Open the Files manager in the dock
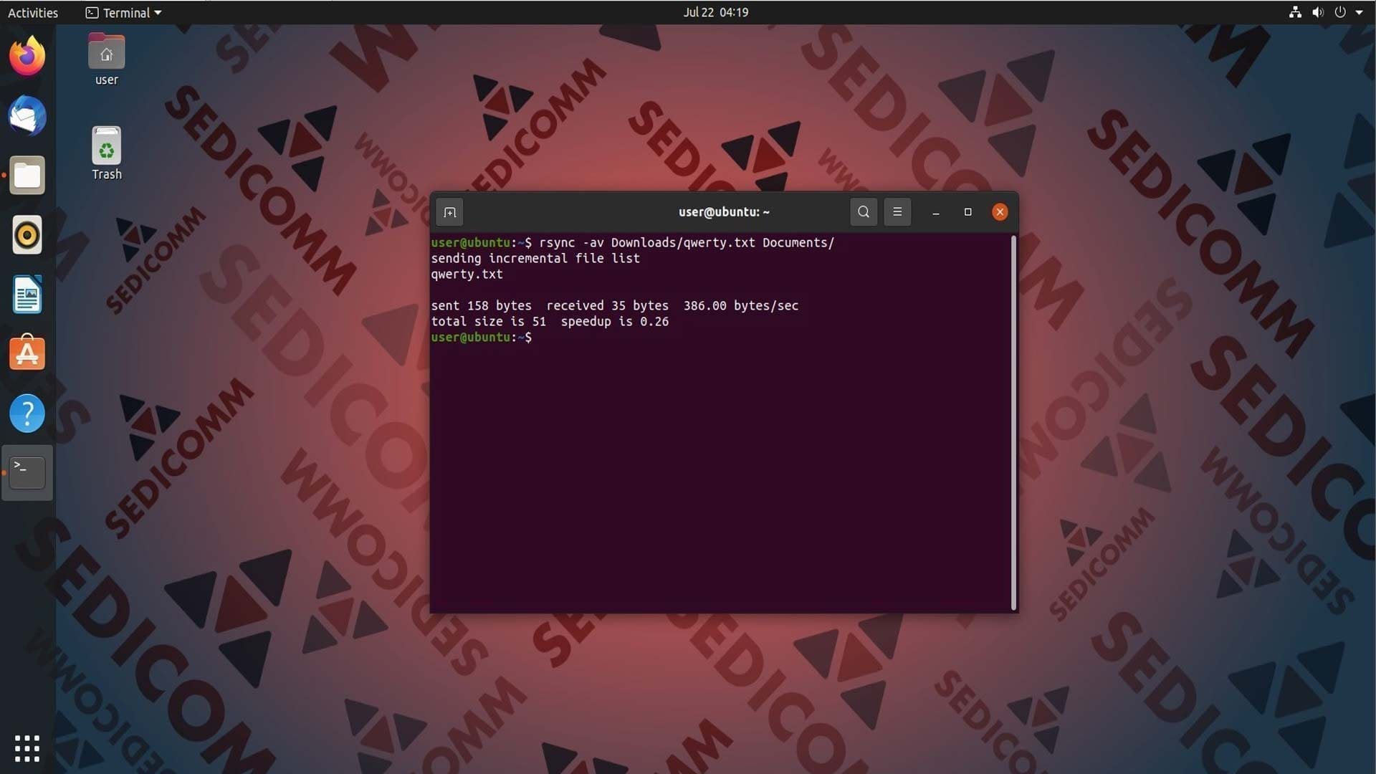This screenshot has height=774, width=1376. 27,175
